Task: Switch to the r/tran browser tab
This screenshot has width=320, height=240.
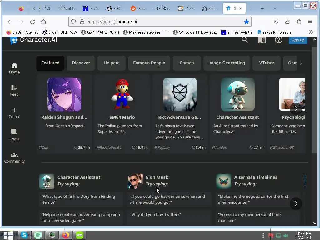Action: click(x=139, y=8)
